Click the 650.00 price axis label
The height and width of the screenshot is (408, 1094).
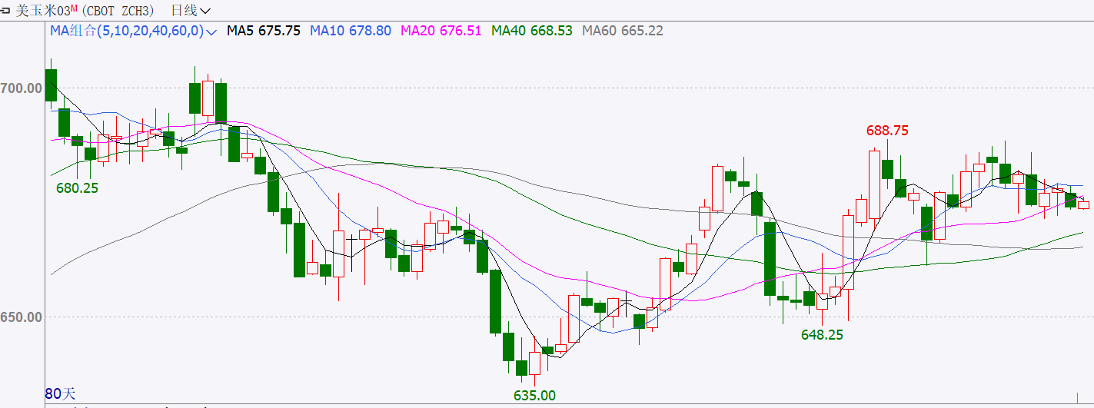click(x=22, y=317)
